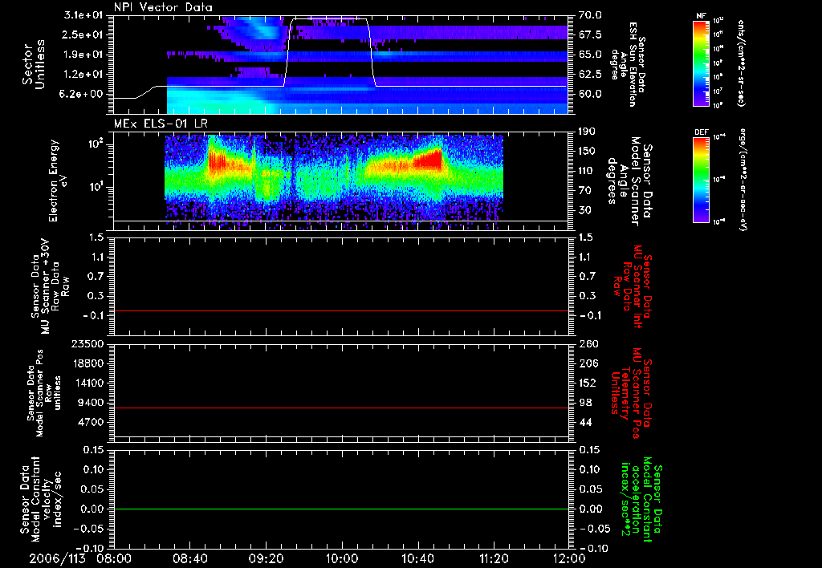Click the 'DEF' label above the color bar
This screenshot has height=568, width=822.
[x=702, y=132]
